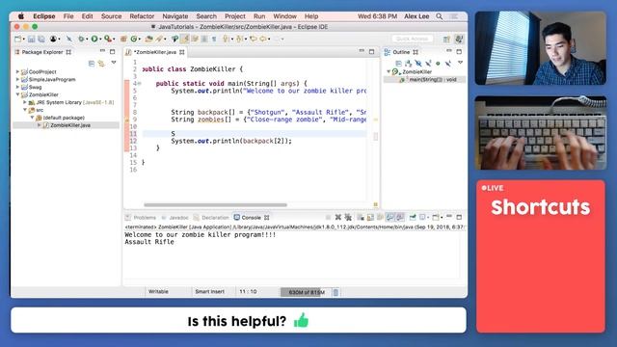
Task: Click the New Java Package icon
Action: [123, 39]
